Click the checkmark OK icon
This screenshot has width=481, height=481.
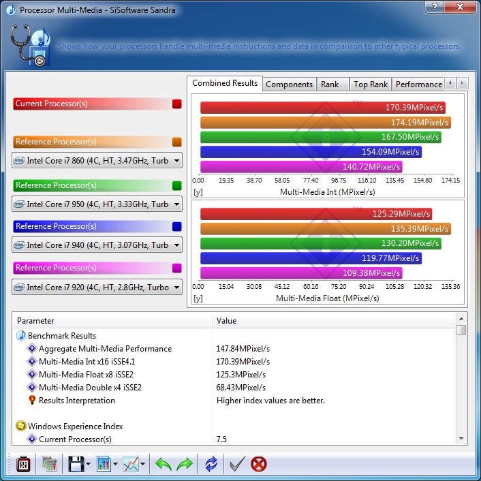tap(237, 464)
